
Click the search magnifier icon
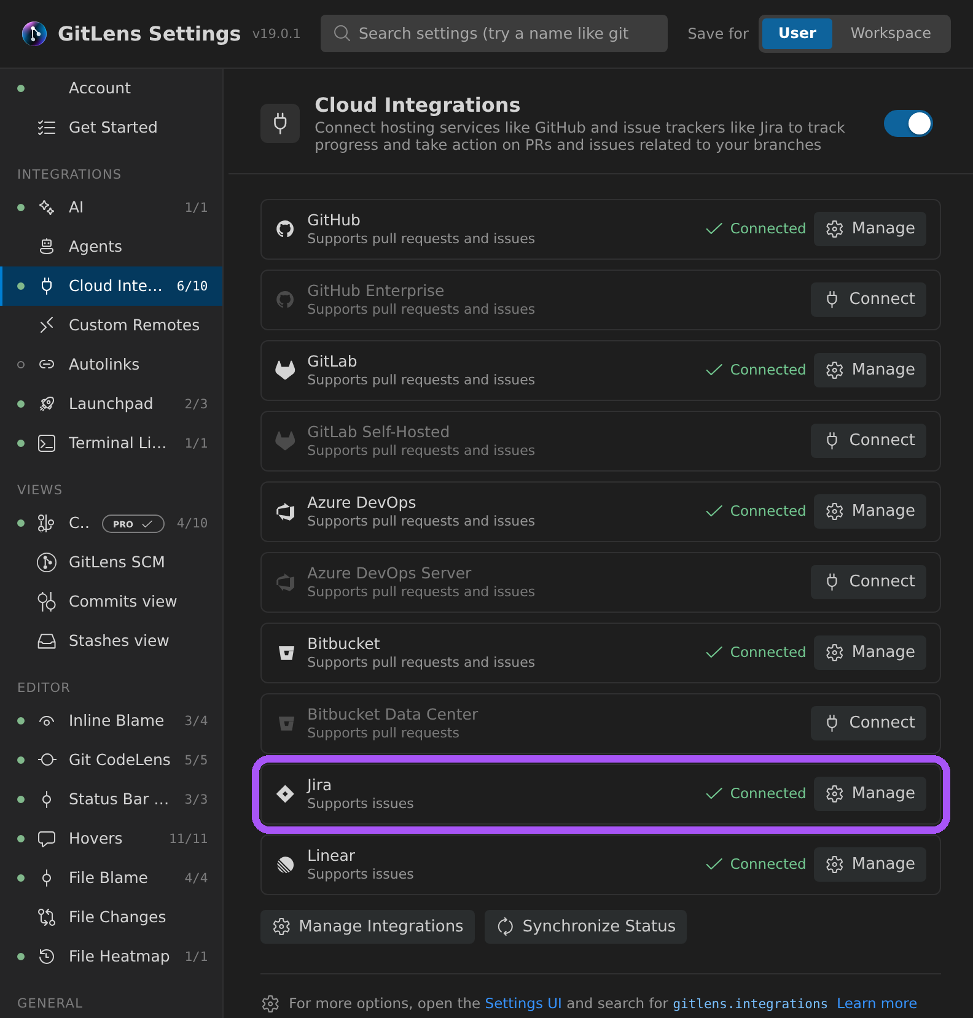(x=342, y=33)
